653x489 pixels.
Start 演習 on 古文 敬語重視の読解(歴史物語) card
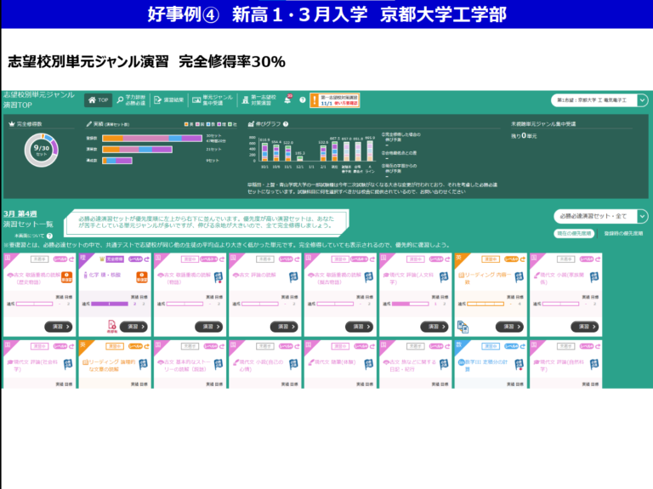click(59, 327)
